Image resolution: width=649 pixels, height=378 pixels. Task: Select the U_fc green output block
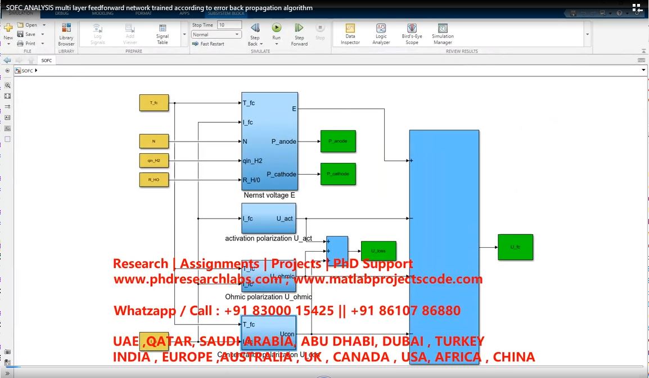[515, 247]
